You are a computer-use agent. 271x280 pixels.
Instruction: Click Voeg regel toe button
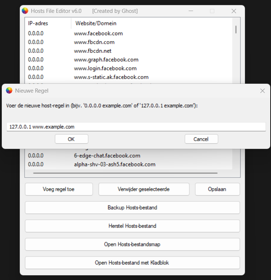pyautogui.click(x=59, y=189)
